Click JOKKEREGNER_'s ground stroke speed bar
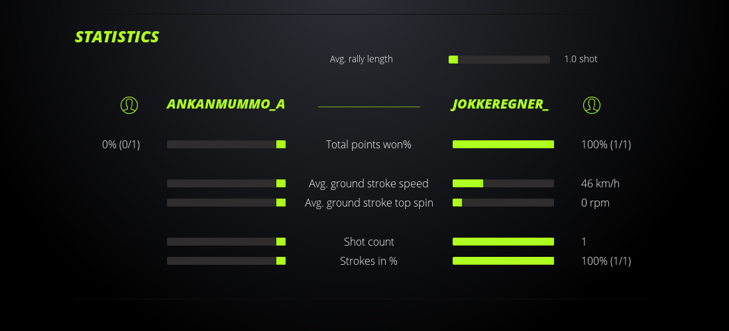 coord(503,183)
